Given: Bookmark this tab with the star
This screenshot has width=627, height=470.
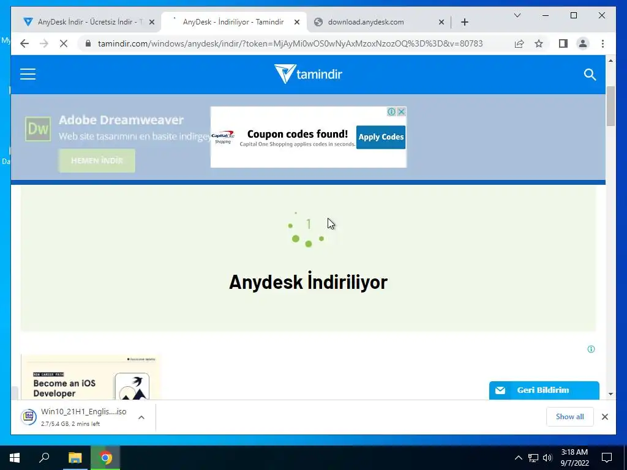Looking at the screenshot, I should [539, 43].
